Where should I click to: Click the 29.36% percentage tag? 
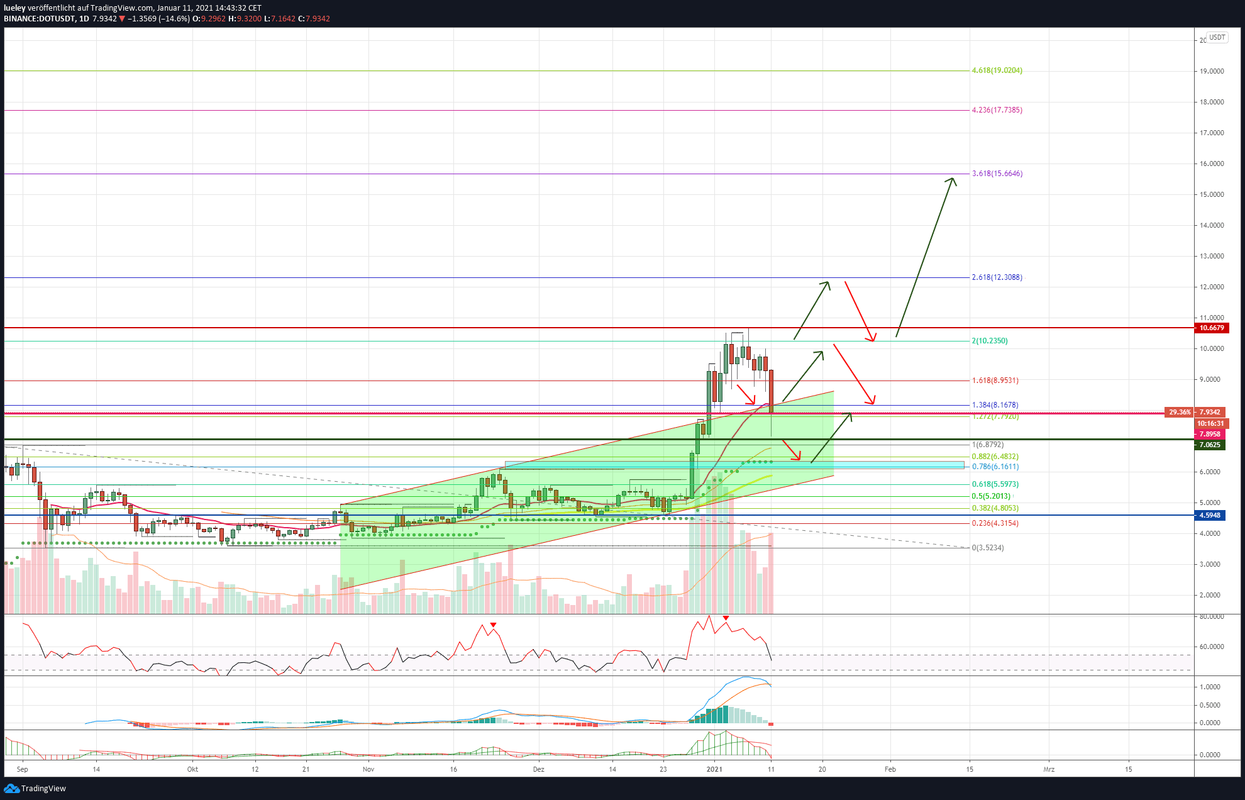[x=1179, y=413]
